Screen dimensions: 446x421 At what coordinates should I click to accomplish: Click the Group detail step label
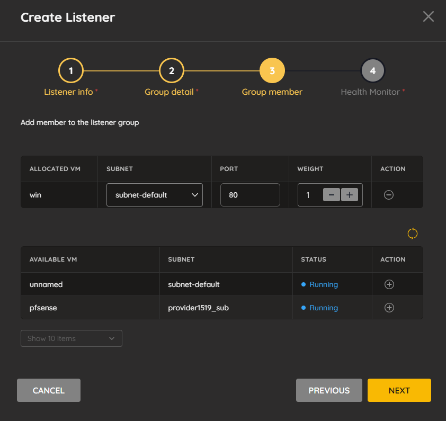(170, 92)
